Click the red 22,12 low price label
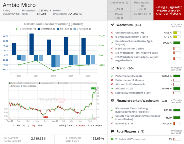This screenshot has width=184, height=144. pos(46,117)
